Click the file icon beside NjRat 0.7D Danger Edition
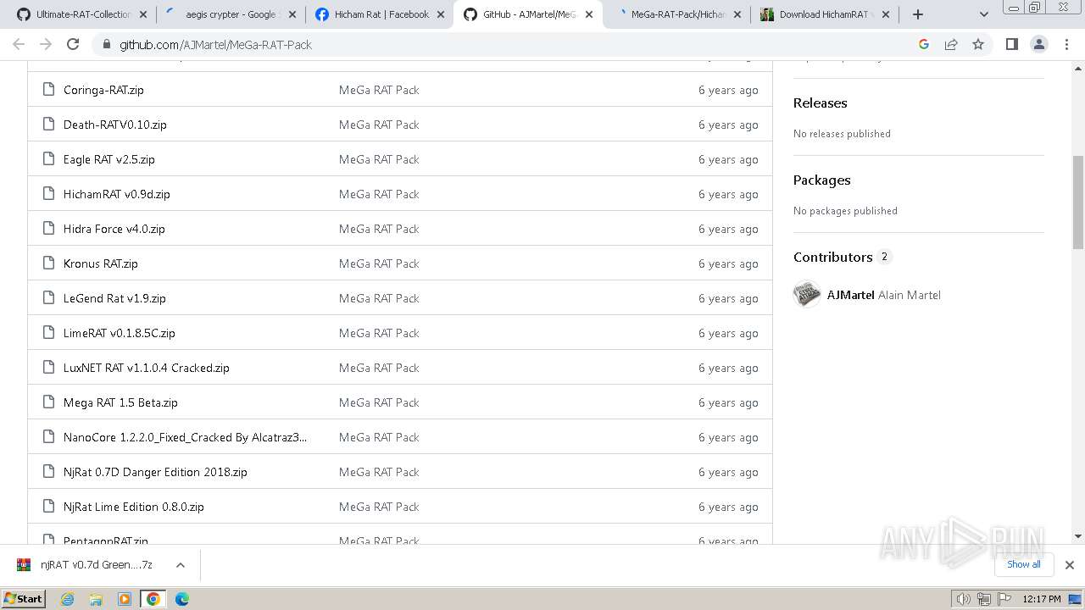This screenshot has width=1085, height=610. pyautogui.click(x=49, y=471)
